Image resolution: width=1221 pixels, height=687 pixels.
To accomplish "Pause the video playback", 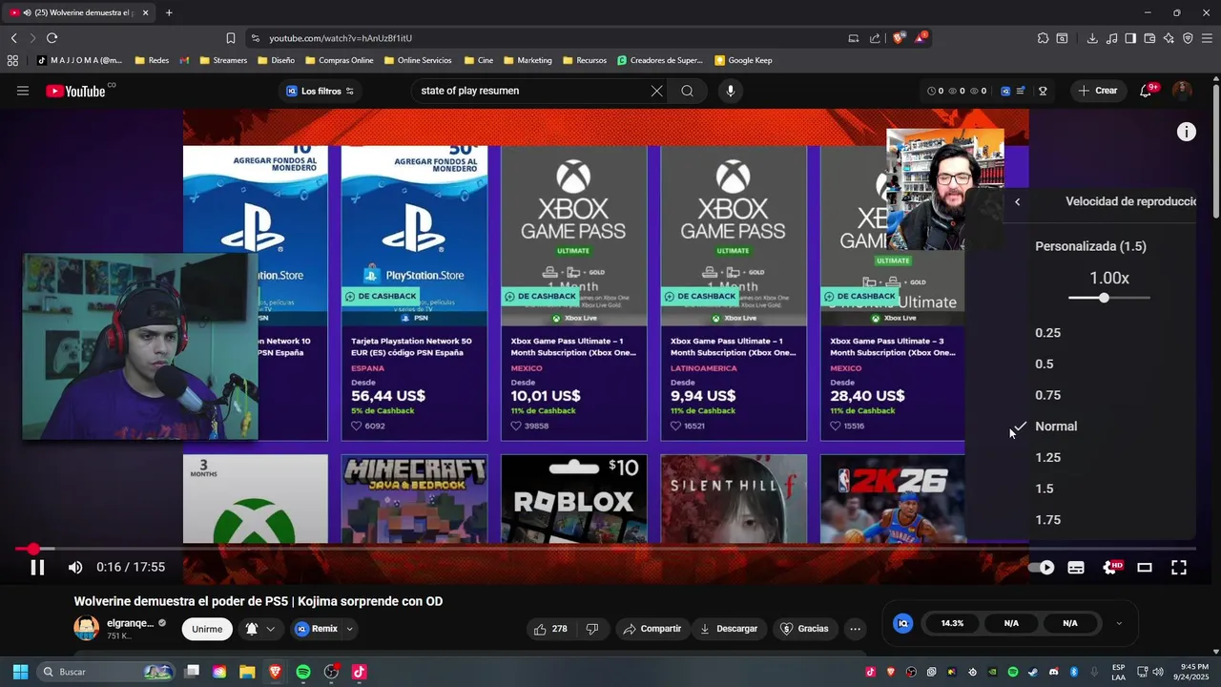I will pos(37,568).
